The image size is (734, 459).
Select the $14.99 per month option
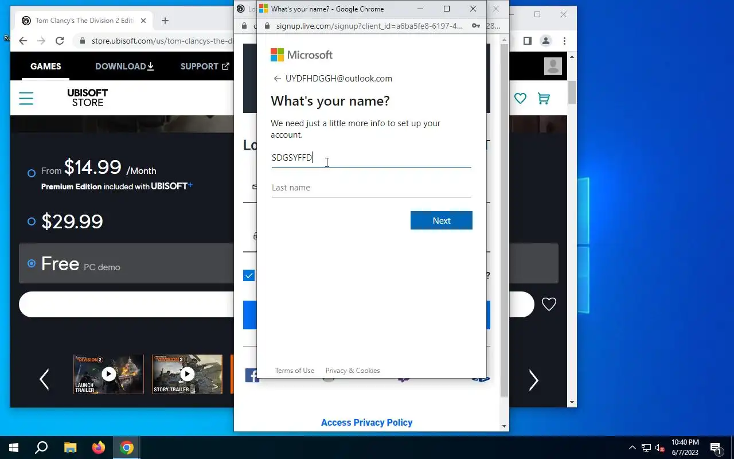click(32, 173)
